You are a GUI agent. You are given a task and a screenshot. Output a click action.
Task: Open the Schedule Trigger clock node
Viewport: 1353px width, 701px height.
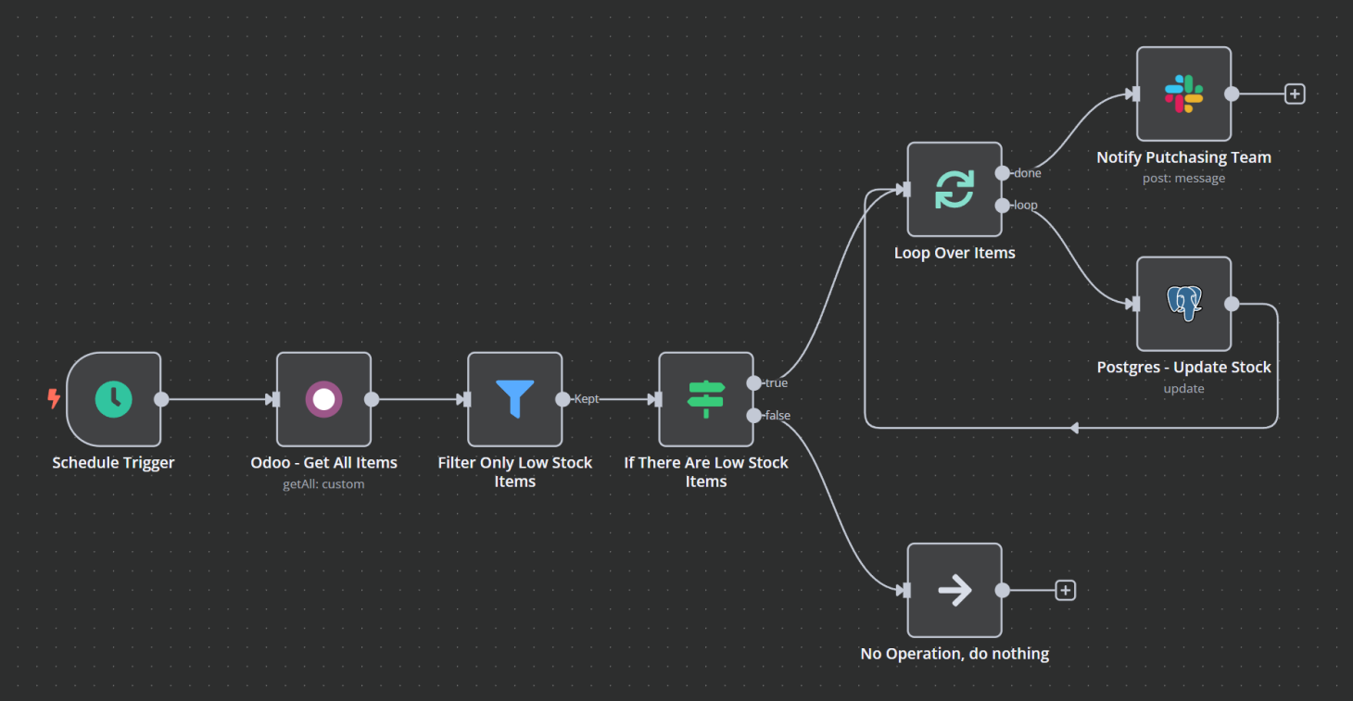point(113,399)
